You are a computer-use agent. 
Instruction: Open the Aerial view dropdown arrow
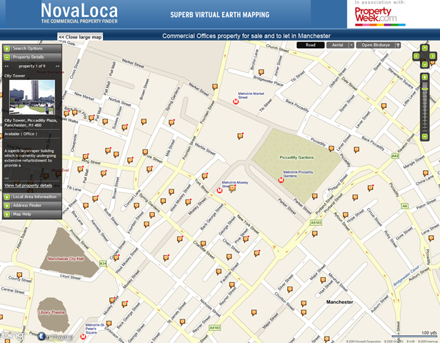click(x=351, y=45)
